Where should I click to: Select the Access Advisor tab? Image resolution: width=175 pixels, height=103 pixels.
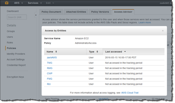click(123, 12)
